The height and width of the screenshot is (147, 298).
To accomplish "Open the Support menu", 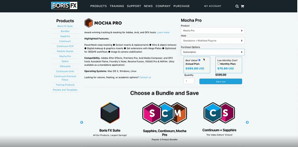I will [134, 6].
